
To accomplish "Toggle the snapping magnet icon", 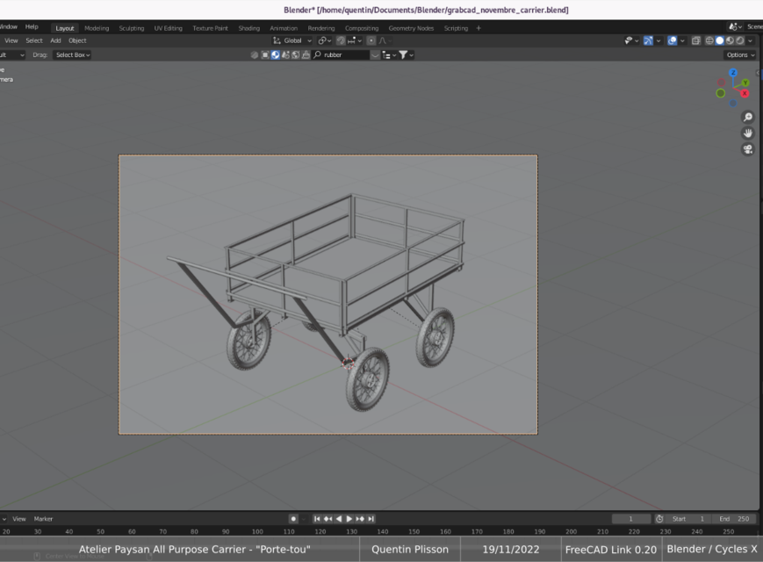I will [x=340, y=40].
